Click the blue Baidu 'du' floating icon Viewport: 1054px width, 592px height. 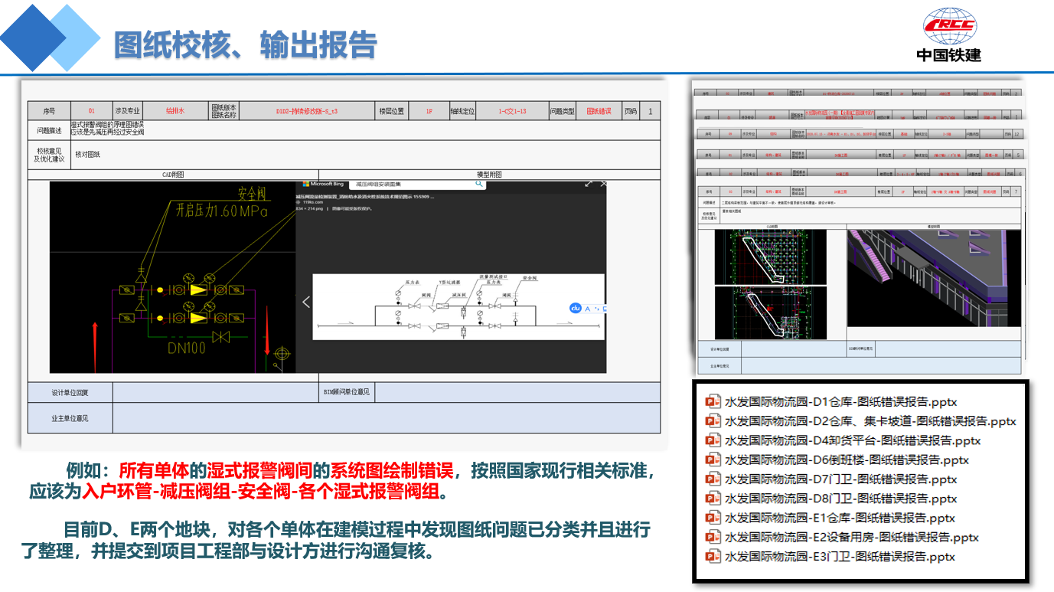[576, 308]
